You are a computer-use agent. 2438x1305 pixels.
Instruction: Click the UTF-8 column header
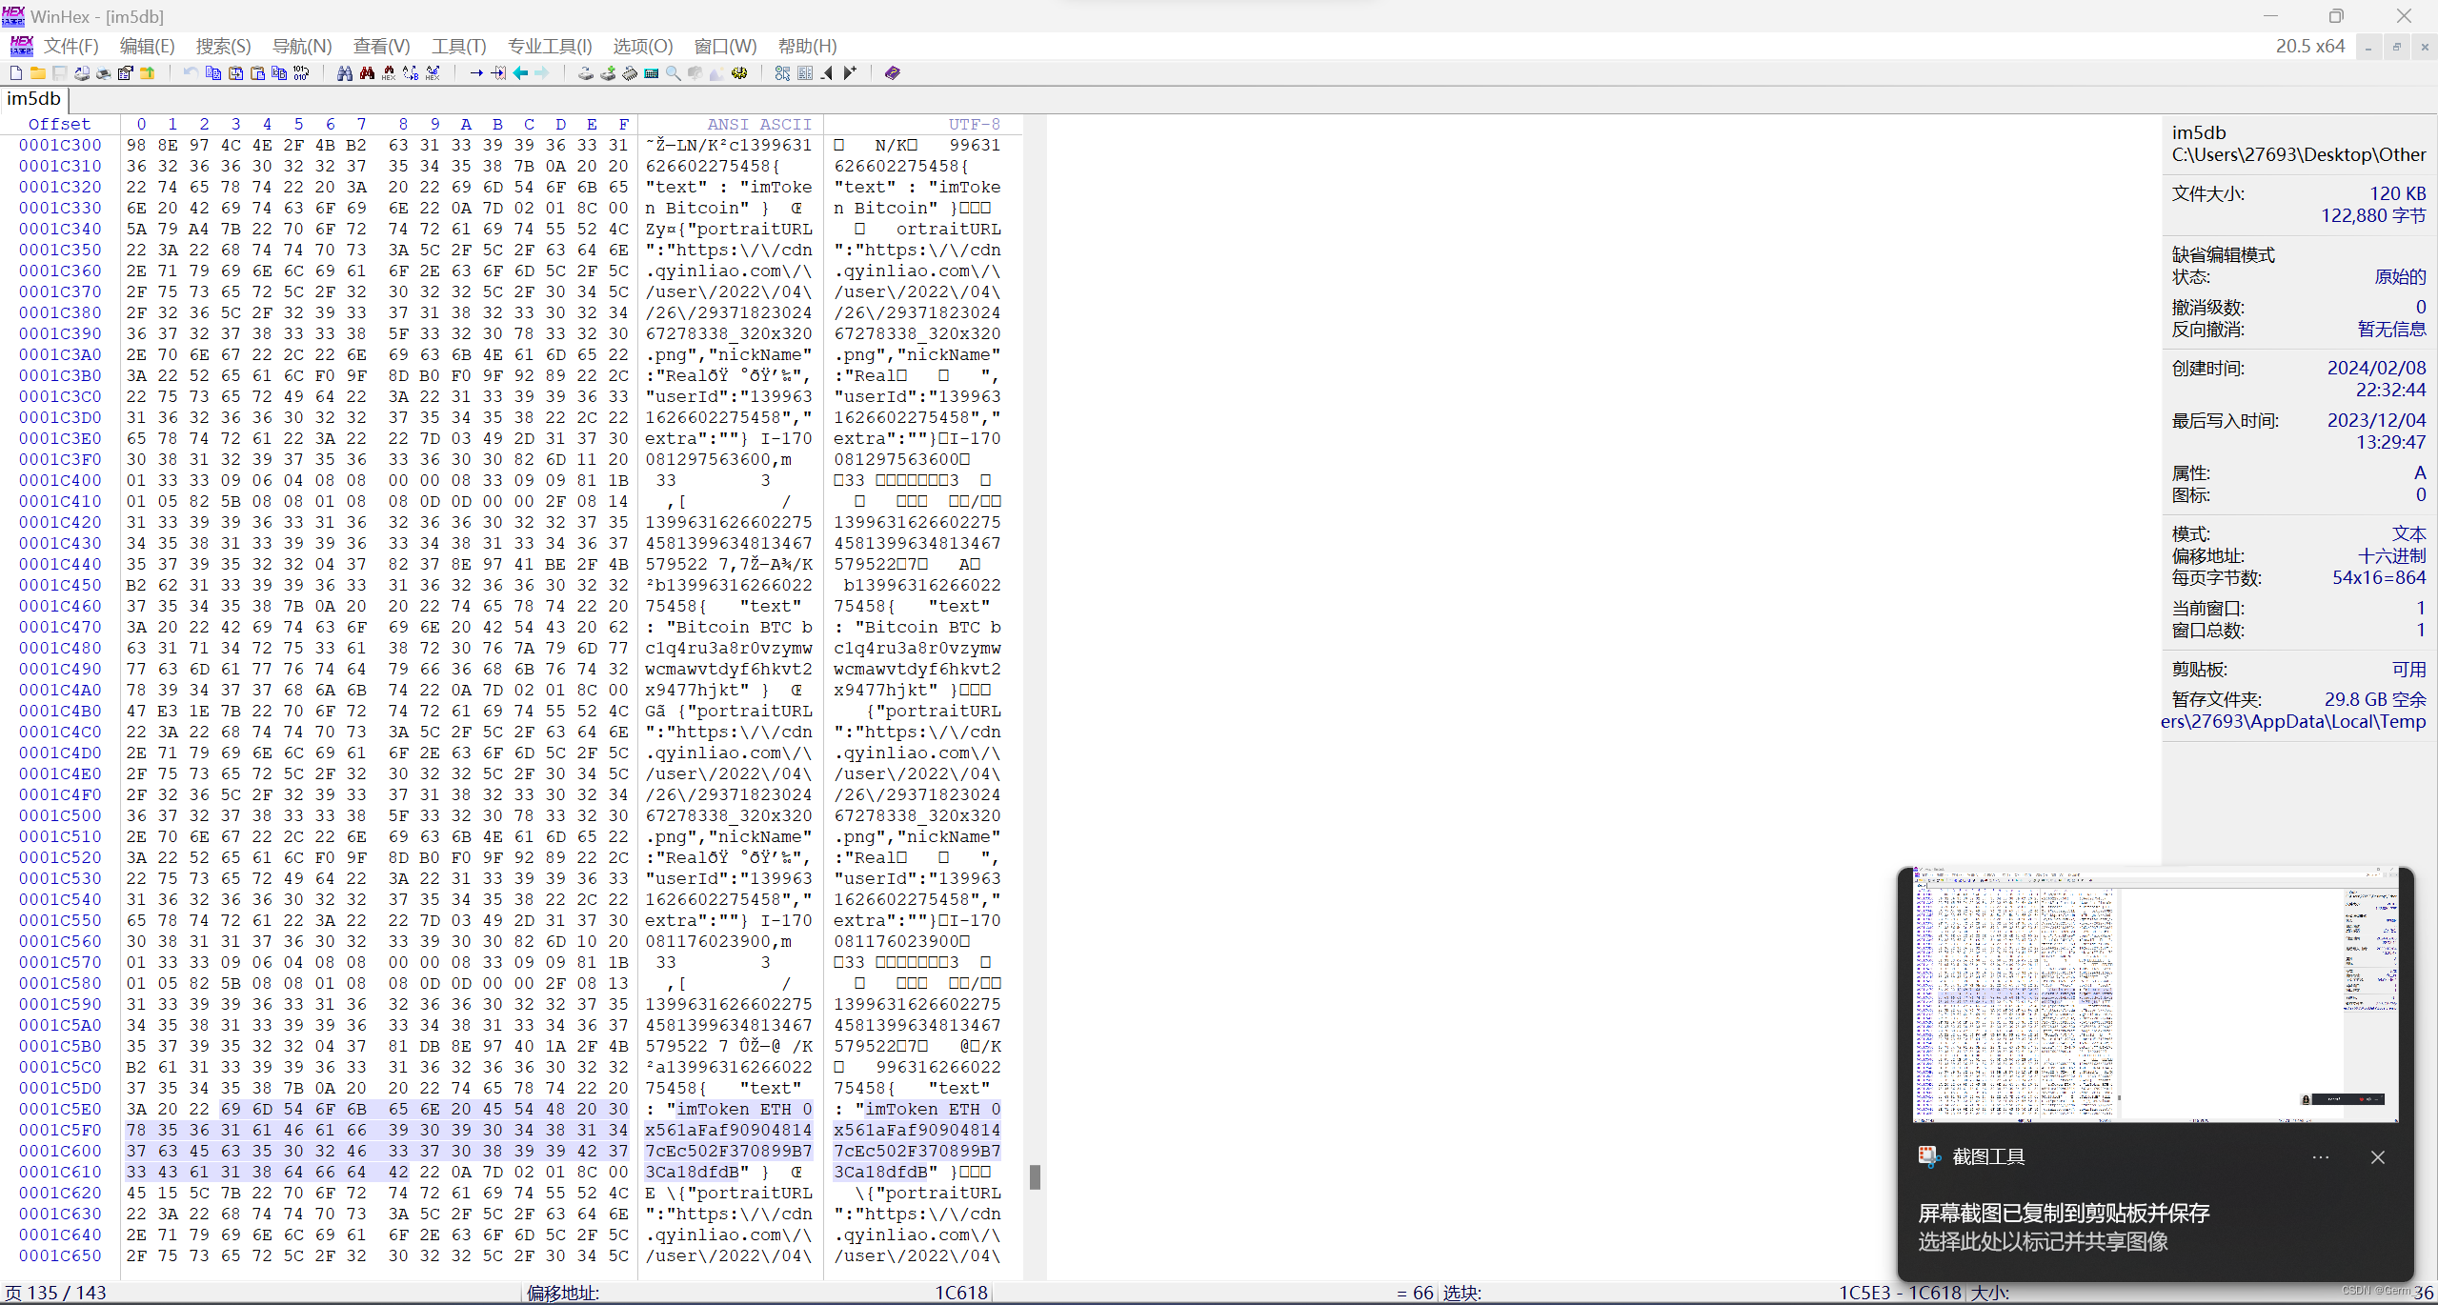[x=974, y=124]
